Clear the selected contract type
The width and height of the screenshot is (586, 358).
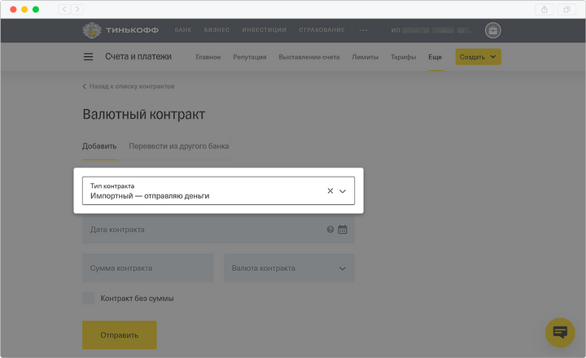330,191
